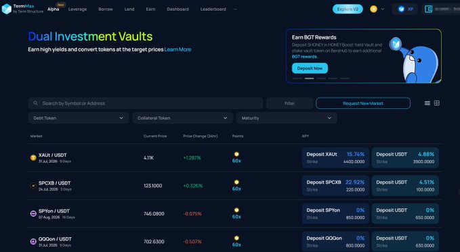The height and width of the screenshot is (252, 460).
Task: Click the QQQon token icon
Action: [x=33, y=241]
